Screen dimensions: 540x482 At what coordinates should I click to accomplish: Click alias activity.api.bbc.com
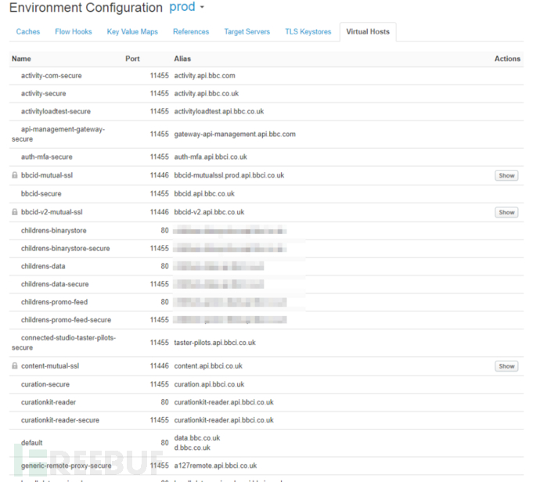click(204, 76)
